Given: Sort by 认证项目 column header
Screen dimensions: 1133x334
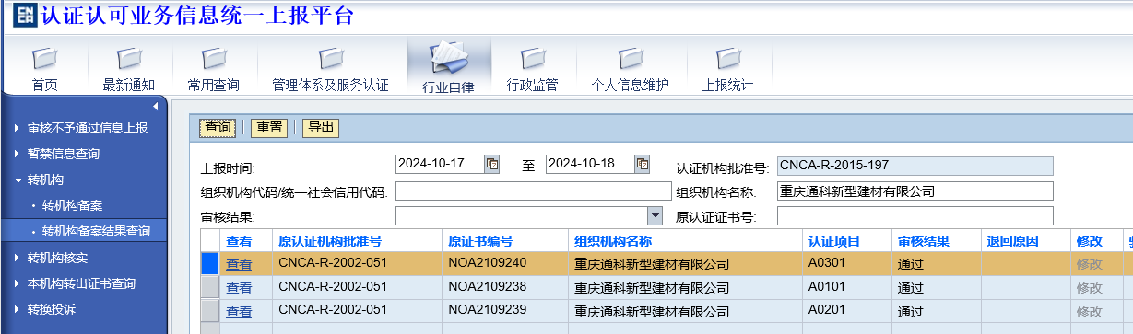Looking at the screenshot, I should click(x=846, y=241).
